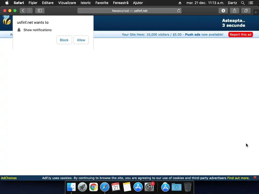The image size is (259, 194).
Task: Click the AdF.ly bee logo
Action: 7,20
